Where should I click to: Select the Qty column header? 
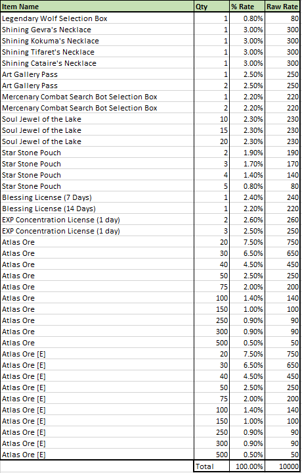211,7
